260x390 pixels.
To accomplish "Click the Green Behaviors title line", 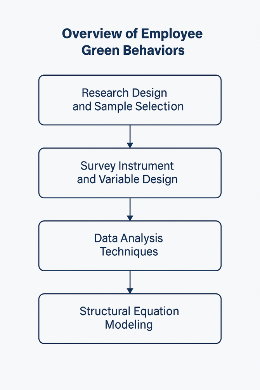I will point(133,50).
